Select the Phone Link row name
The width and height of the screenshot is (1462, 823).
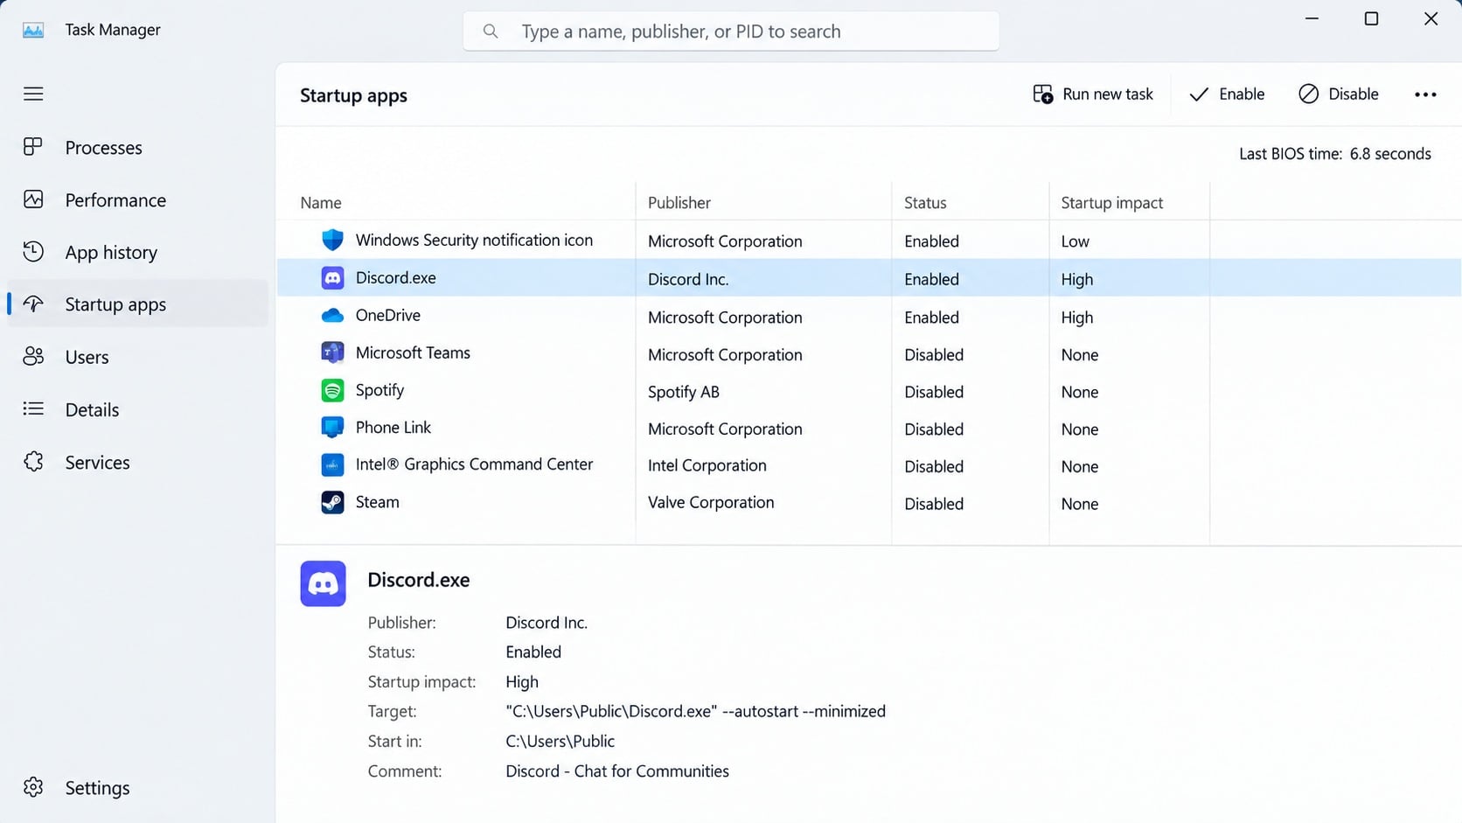pos(393,427)
